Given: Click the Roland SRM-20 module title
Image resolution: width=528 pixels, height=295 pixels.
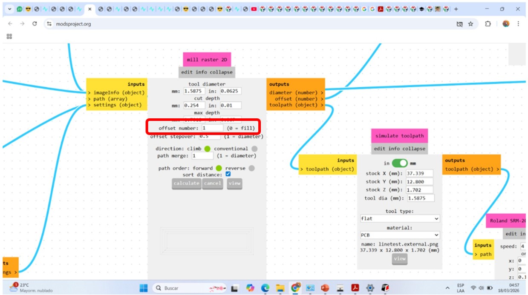Looking at the screenshot, I should 506,221.
